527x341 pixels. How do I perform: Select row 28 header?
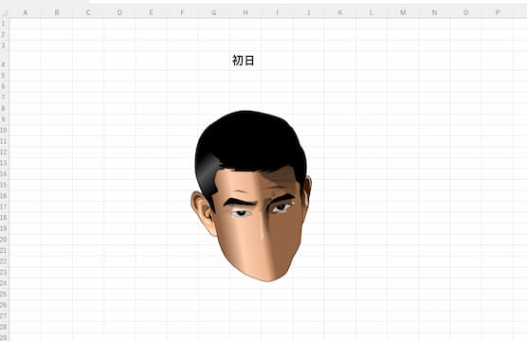[5, 327]
